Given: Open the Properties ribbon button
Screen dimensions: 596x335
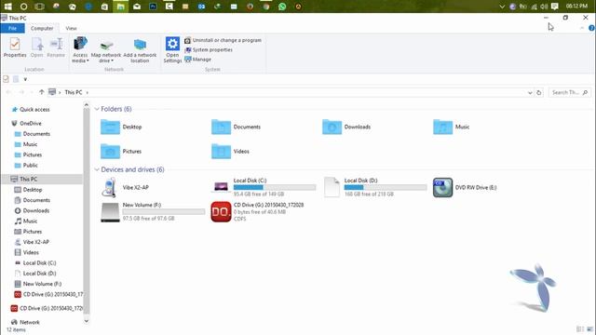Looking at the screenshot, I should pyautogui.click(x=15, y=47).
